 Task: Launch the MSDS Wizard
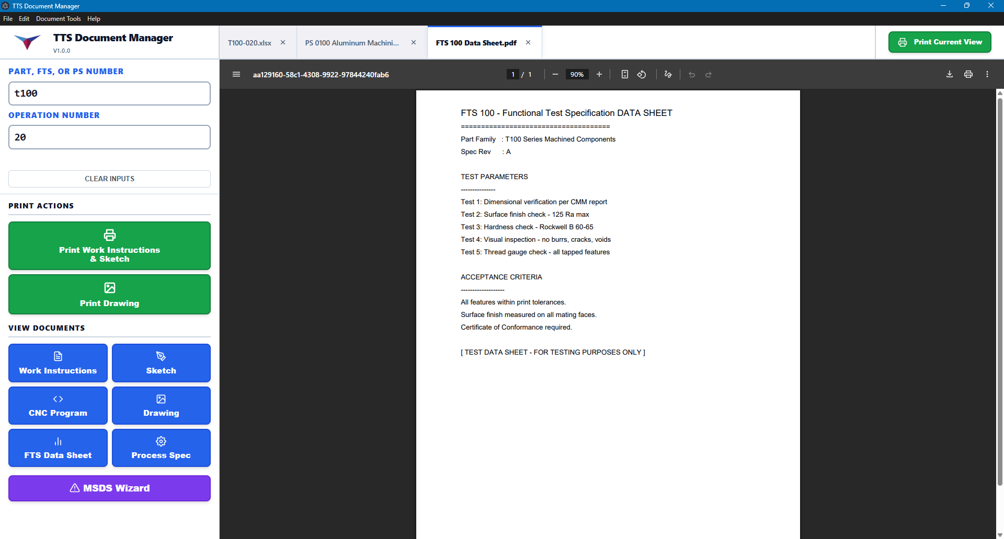pos(109,488)
